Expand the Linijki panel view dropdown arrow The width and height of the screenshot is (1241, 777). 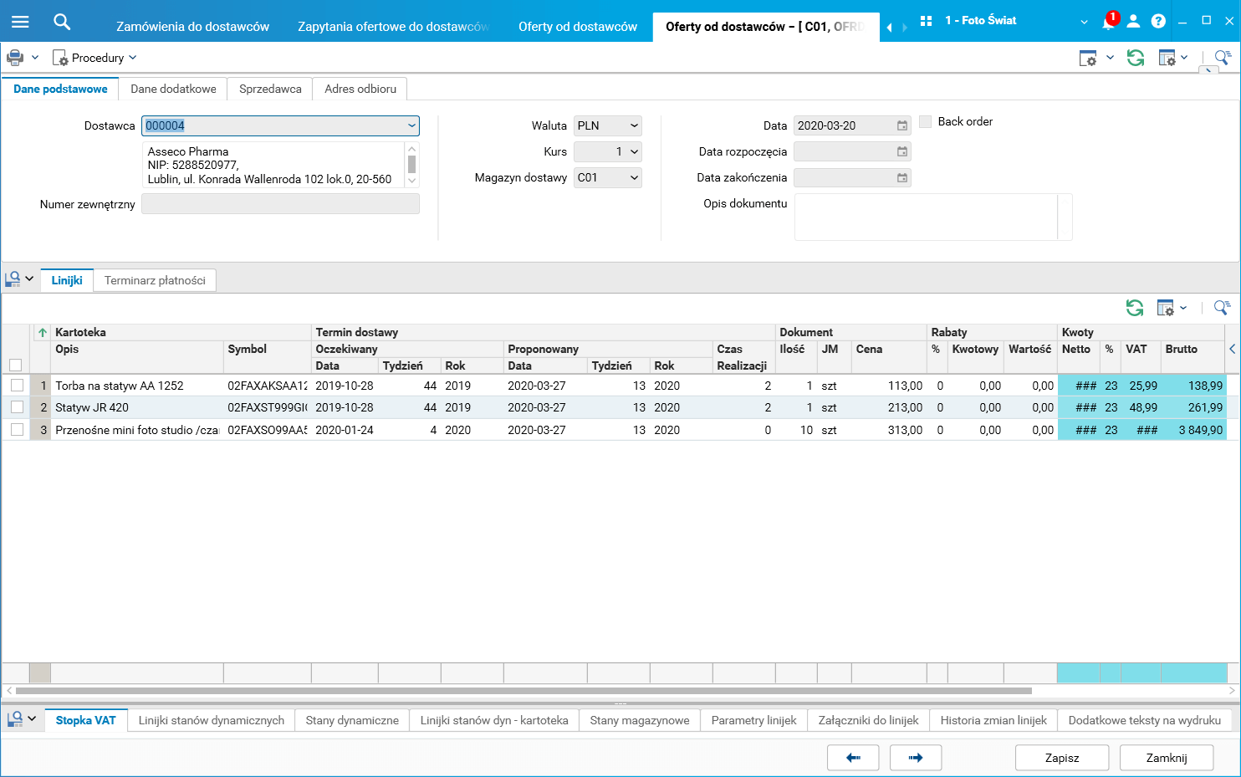30,279
